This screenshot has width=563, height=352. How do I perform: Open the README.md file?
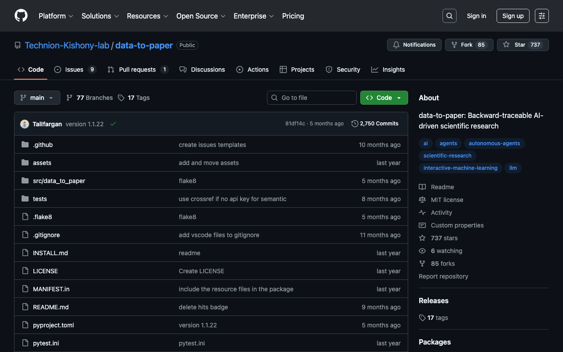point(51,307)
